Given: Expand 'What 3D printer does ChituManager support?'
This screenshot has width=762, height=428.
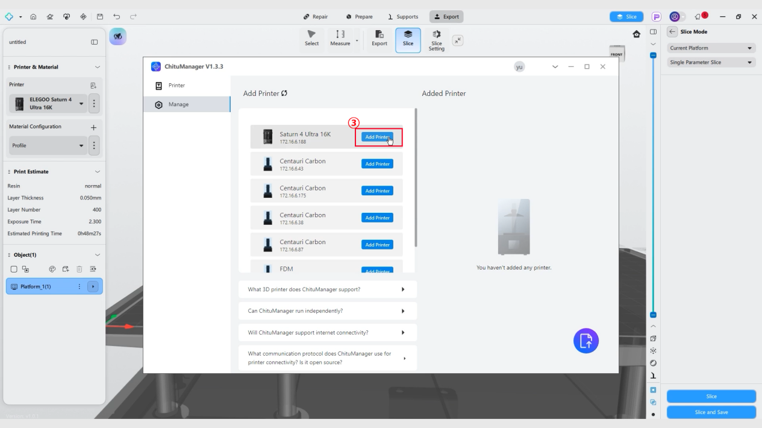Looking at the screenshot, I should (327, 289).
